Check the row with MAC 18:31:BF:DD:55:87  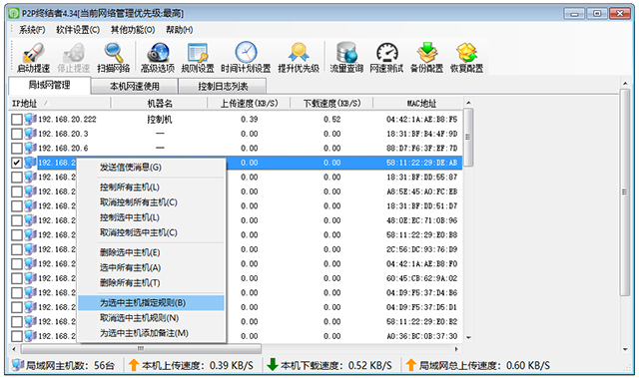click(x=17, y=177)
